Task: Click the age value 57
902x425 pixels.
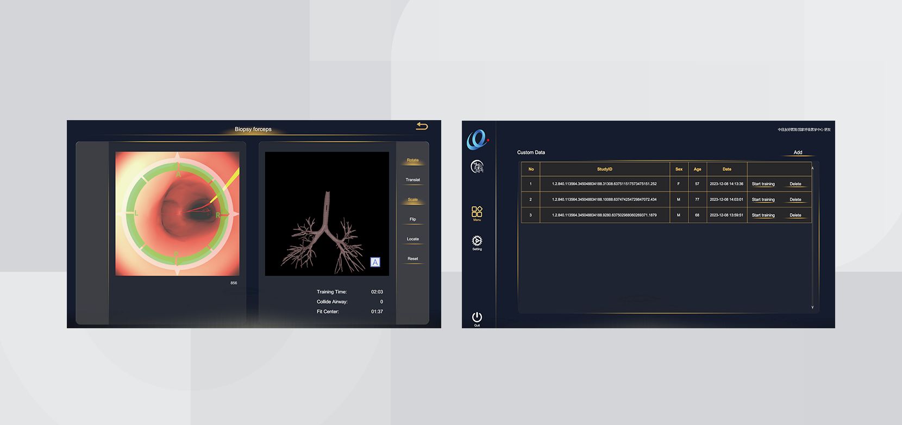Action: pos(697,184)
